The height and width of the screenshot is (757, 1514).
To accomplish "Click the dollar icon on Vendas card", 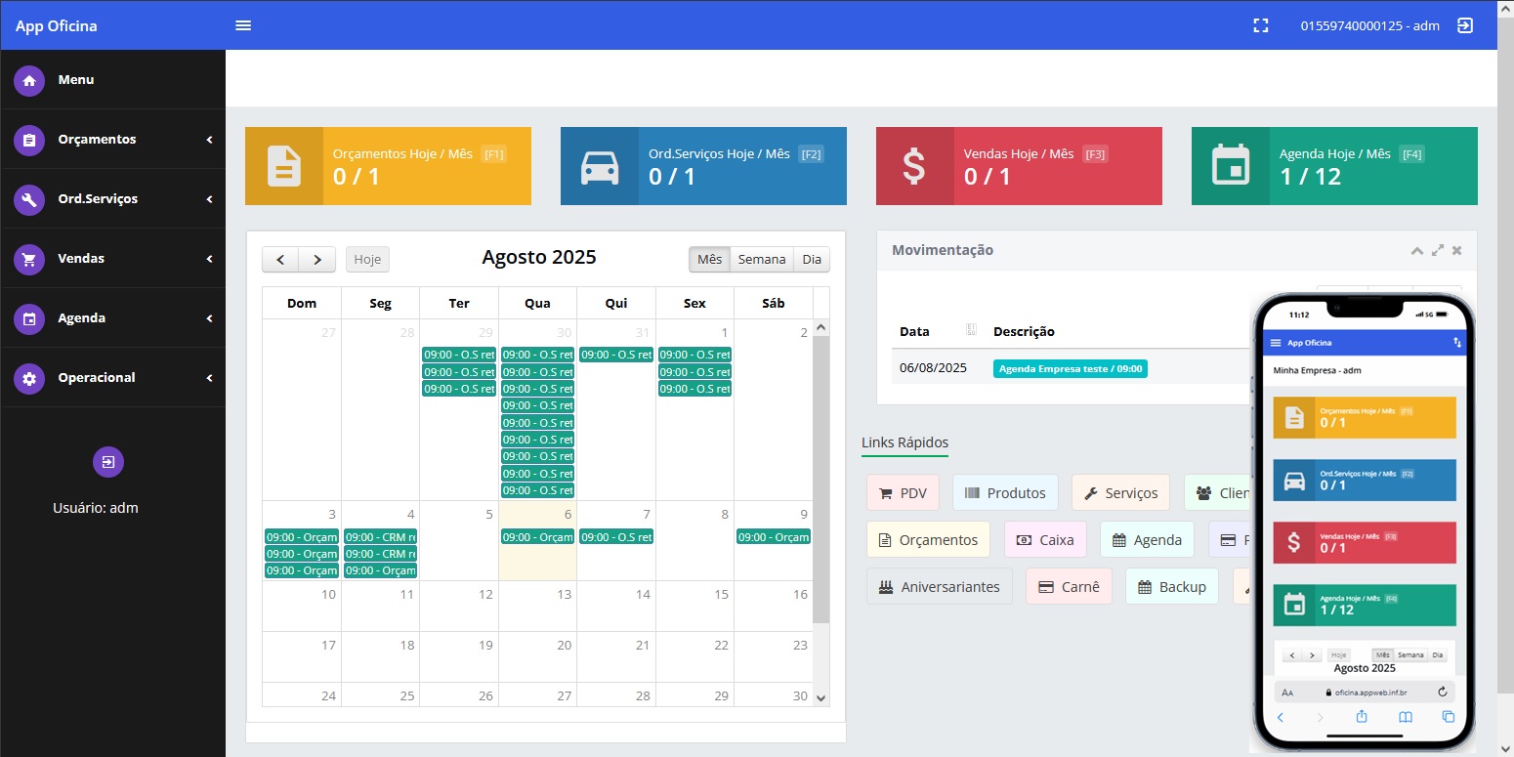I will (914, 166).
